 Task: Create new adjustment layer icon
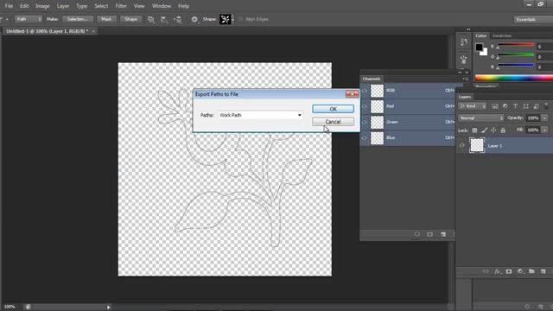(520, 271)
